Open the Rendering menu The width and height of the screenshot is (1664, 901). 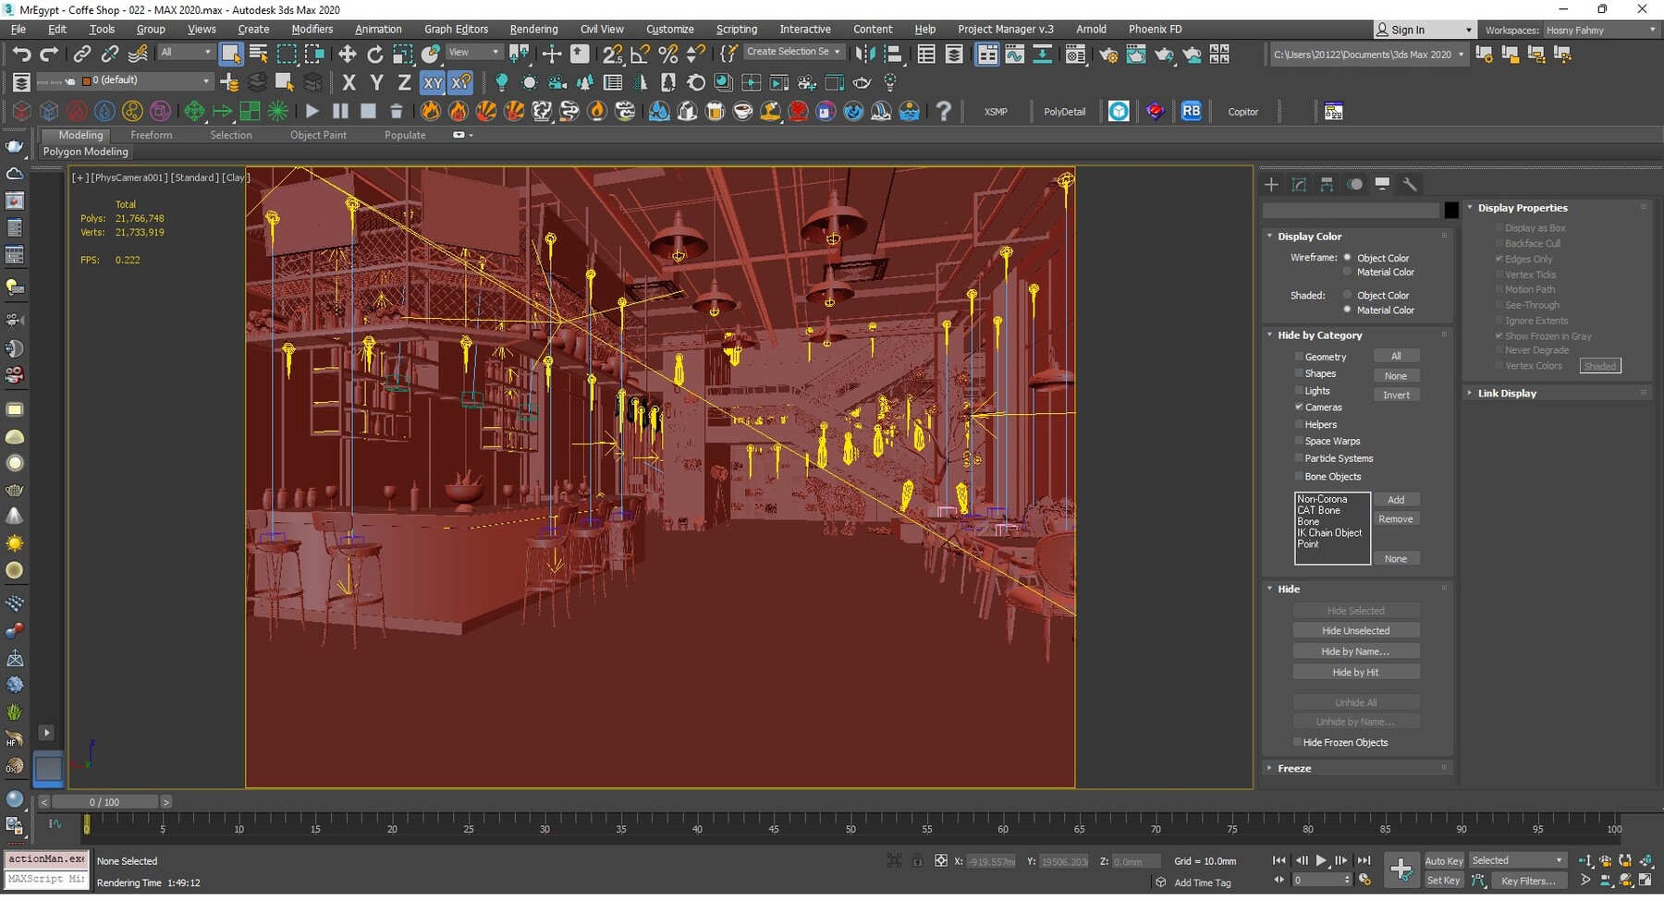pos(533,30)
